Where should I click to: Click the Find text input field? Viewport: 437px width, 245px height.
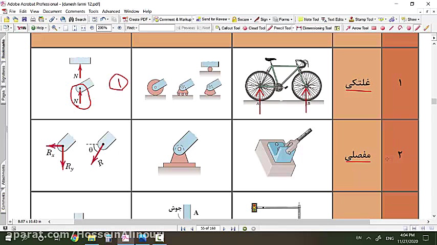(157, 28)
